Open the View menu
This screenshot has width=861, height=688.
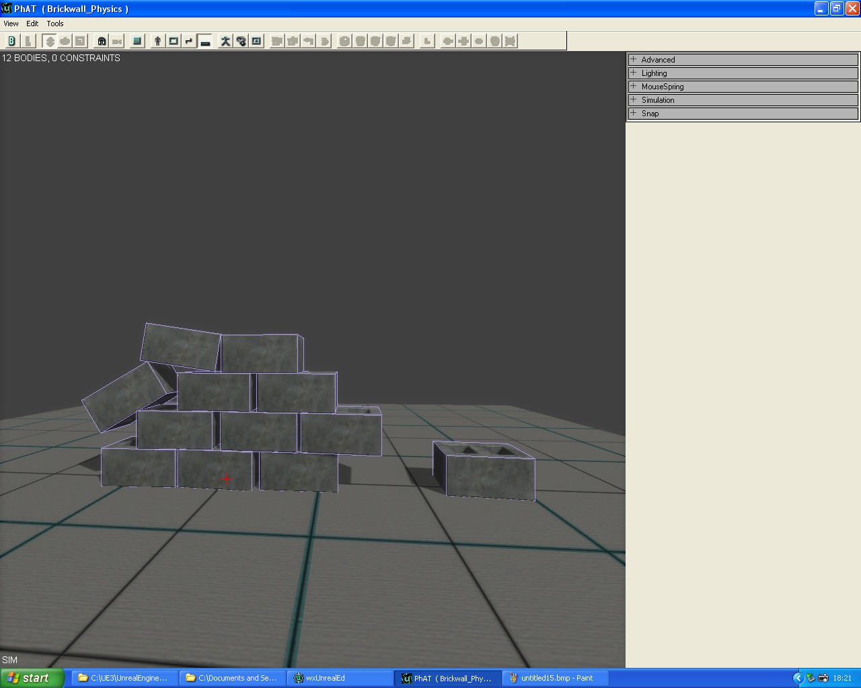11,24
